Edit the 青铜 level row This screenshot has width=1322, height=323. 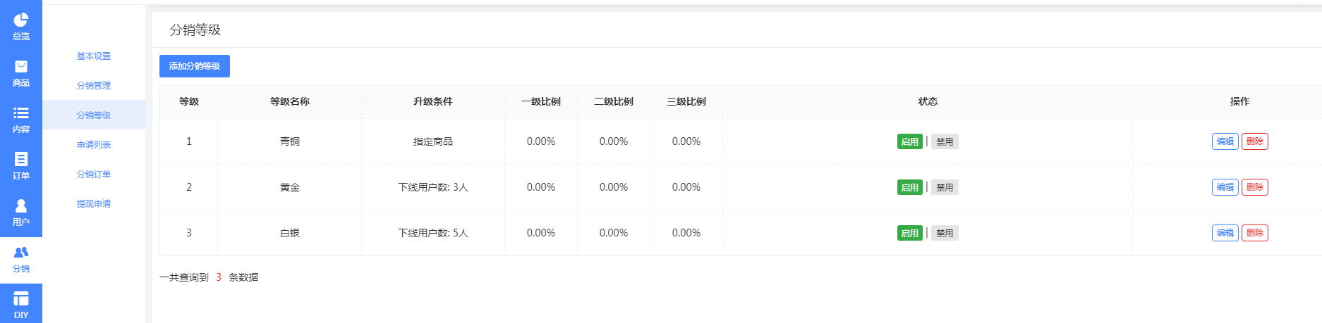click(x=1225, y=141)
